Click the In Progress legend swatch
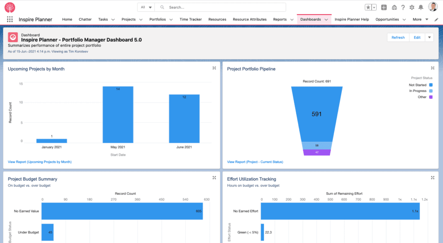443x243 pixels. pos(431,91)
